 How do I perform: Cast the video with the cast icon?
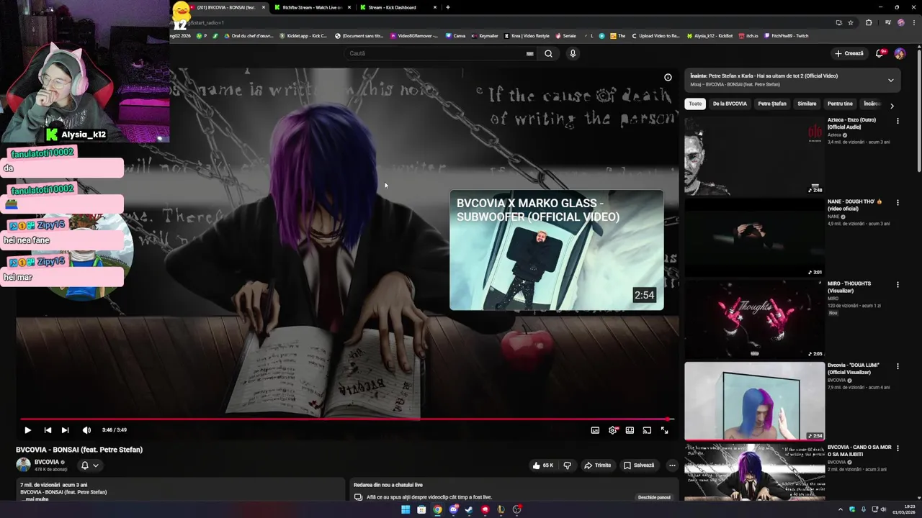[647, 430]
